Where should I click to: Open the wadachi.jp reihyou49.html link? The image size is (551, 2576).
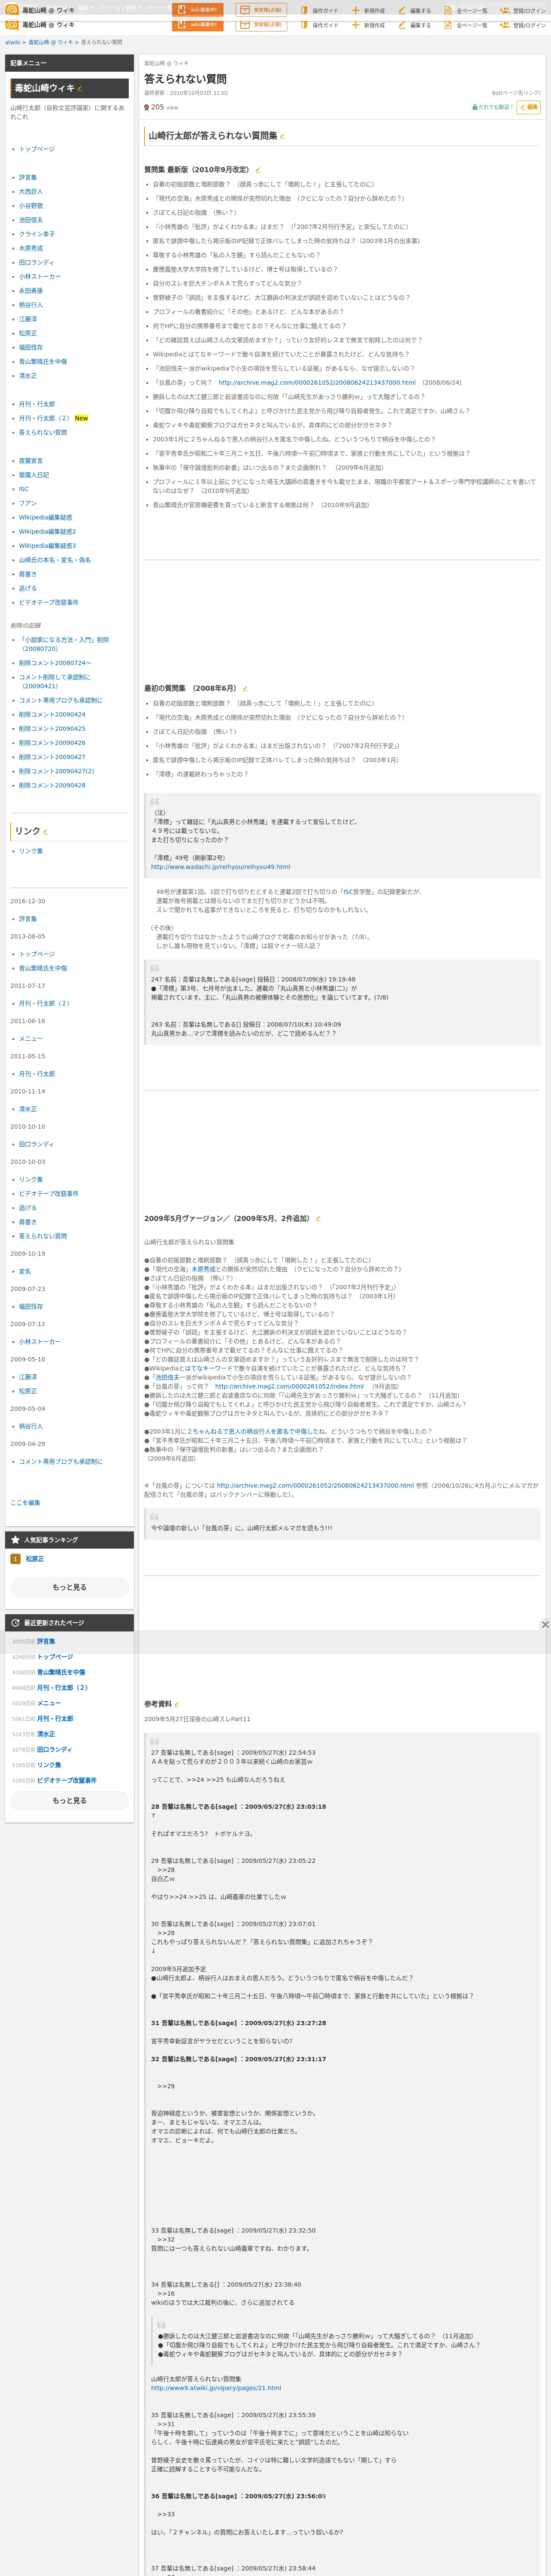click(221, 867)
